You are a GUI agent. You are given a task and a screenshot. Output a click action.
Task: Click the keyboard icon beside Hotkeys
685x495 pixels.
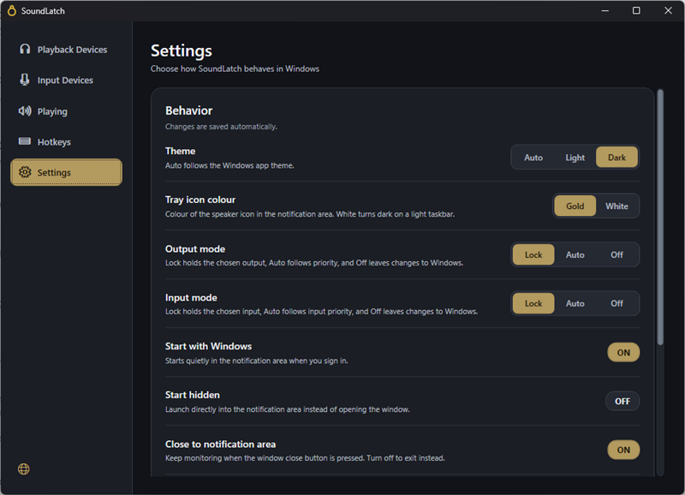coord(25,141)
